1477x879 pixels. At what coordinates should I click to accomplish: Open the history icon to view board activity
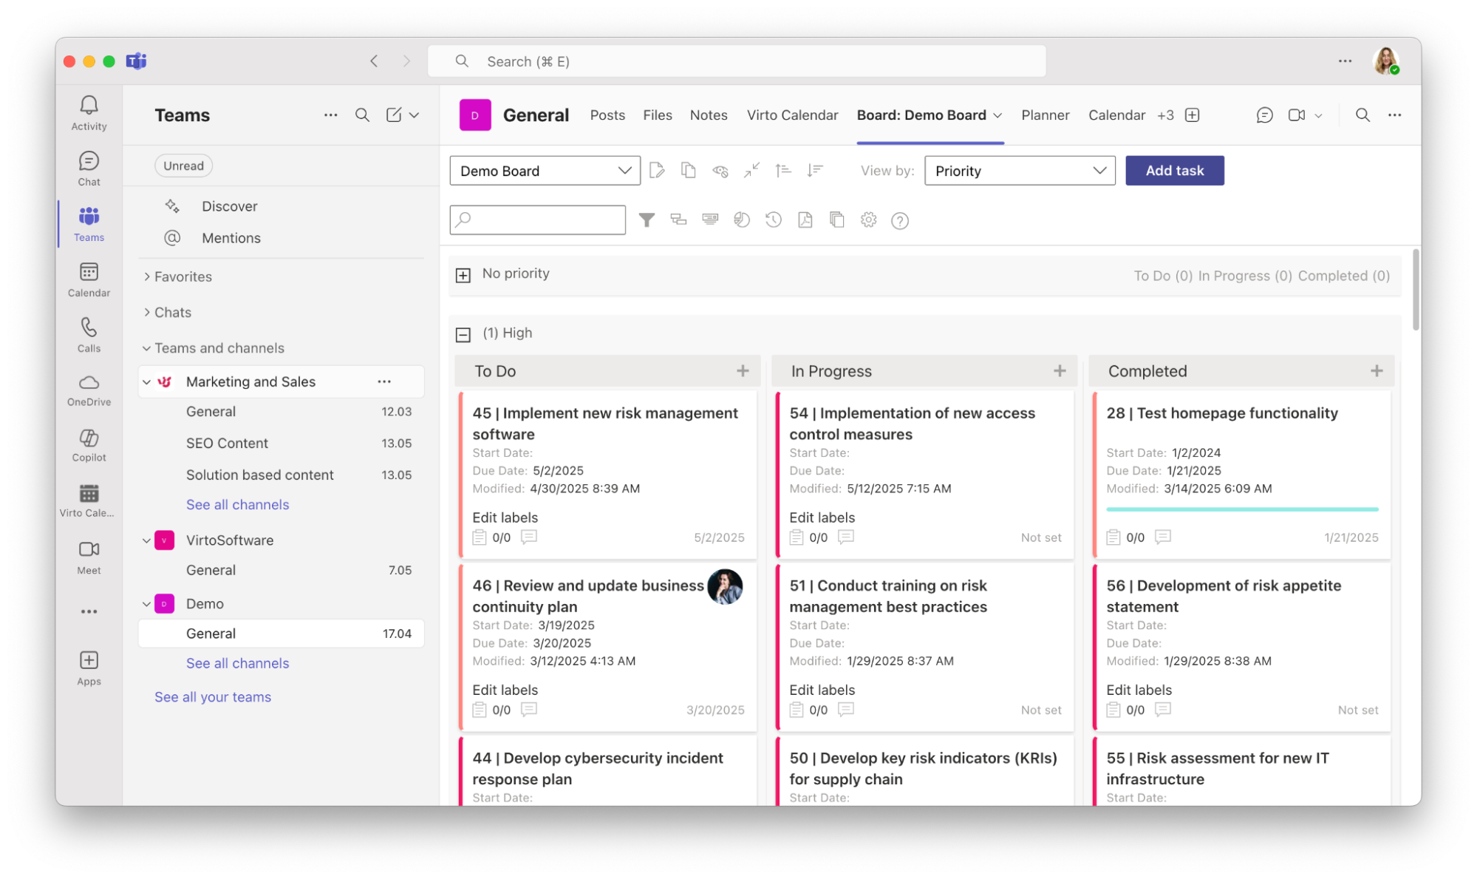click(x=773, y=220)
